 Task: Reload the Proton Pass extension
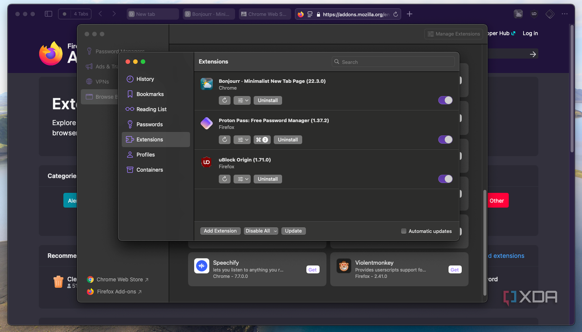224,140
